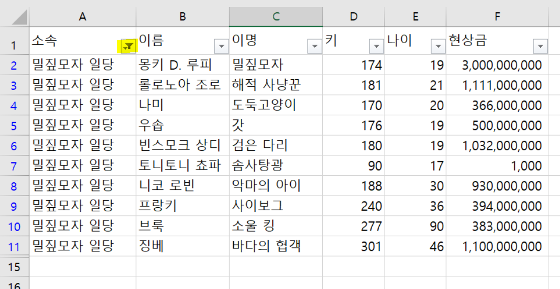Viewport: 560px width, 289px height.
Task: Select the 밀짚모자 alias cell in column C
Action: pyautogui.click(x=276, y=65)
